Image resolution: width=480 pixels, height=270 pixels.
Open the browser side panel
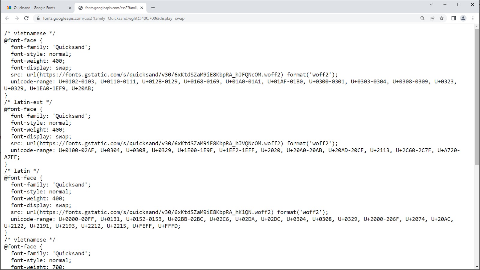(454, 18)
